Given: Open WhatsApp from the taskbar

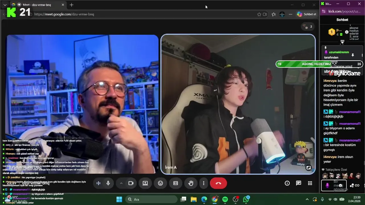Looking at the screenshot, I should pos(246,199).
